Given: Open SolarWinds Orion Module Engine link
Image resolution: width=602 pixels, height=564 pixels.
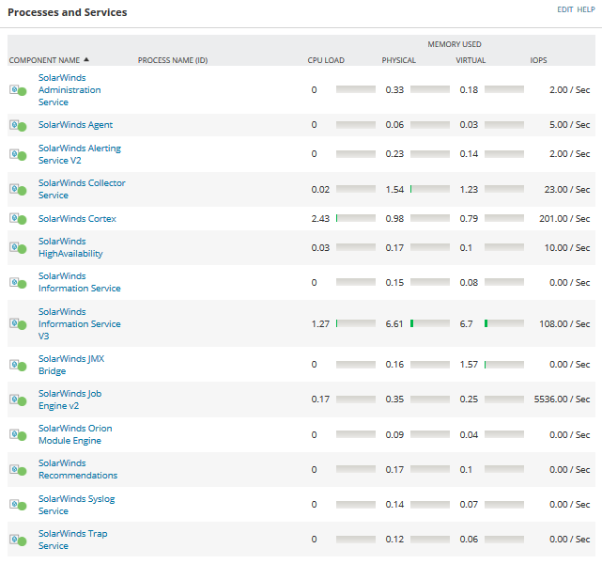Looking at the screenshot, I should 75,434.
